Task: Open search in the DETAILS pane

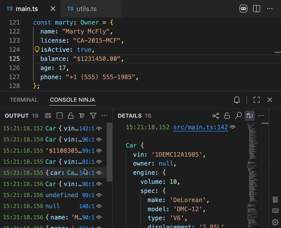Action: 238,116
